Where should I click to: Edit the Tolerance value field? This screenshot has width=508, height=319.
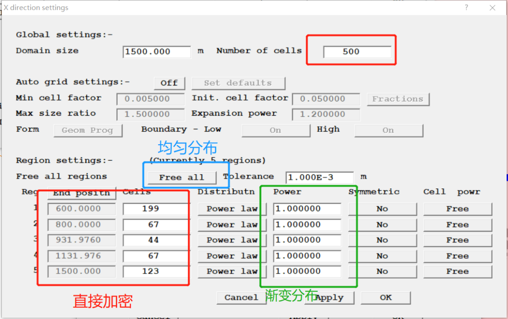(x=319, y=178)
